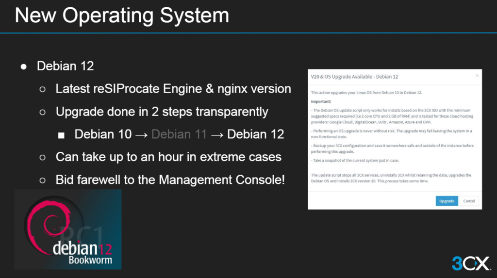Click the 'Latest reSIProcate Engine & nginx version' line
The image size is (497, 278).
click(173, 89)
